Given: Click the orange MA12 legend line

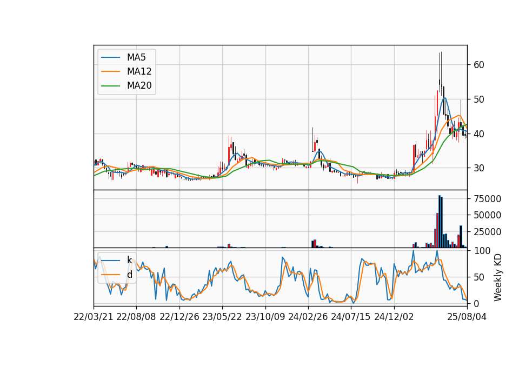Looking at the screenshot, I should [110, 71].
